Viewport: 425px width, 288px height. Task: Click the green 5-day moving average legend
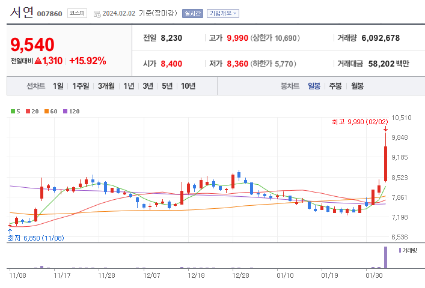point(16,111)
